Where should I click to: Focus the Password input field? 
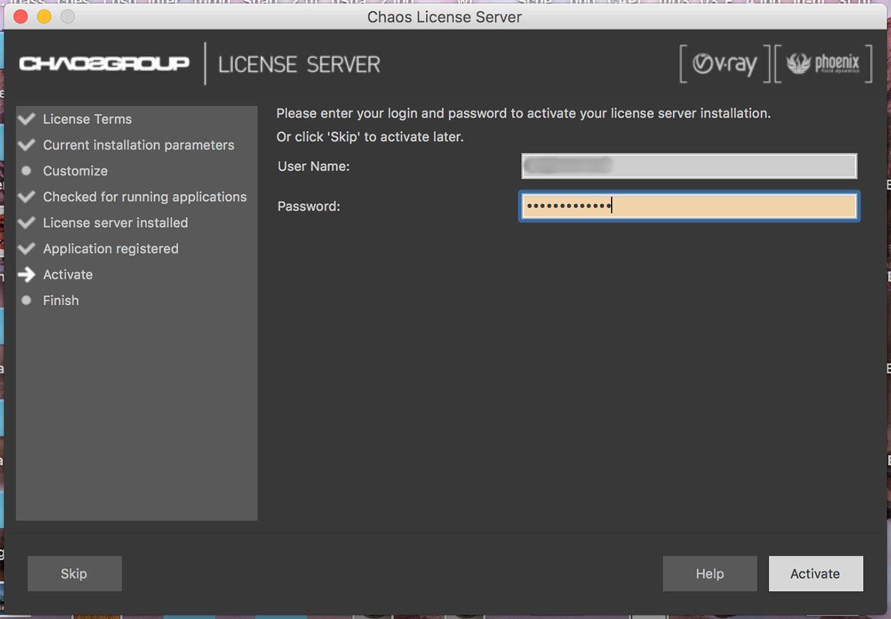[x=689, y=206]
